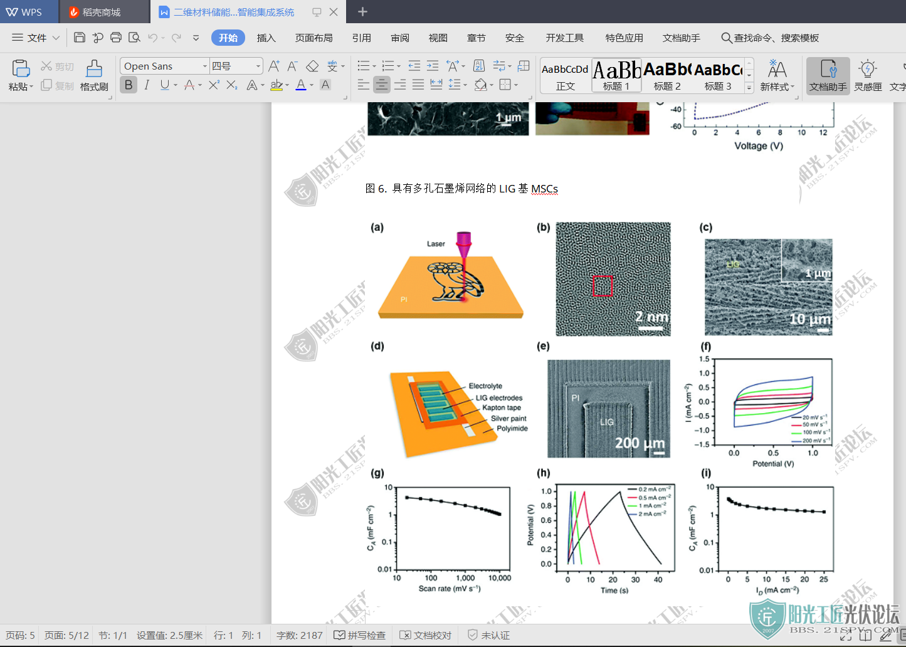Click 页面: 5/12 page indicator
The image size is (906, 647).
coord(66,635)
